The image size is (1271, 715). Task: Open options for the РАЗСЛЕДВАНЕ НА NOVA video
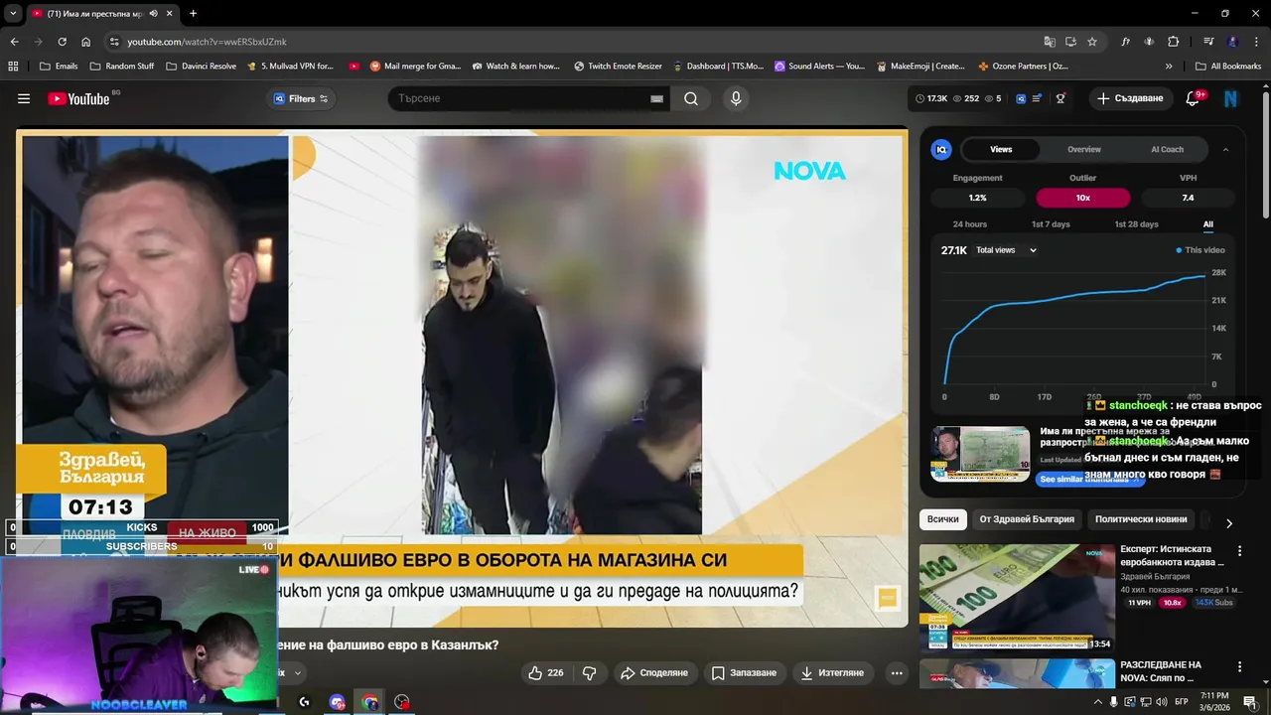click(1239, 667)
